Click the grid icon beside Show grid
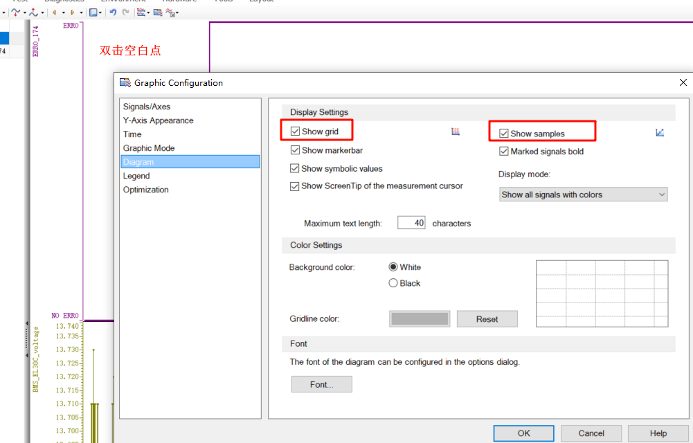Viewport: 693px width, 443px height. [x=456, y=132]
